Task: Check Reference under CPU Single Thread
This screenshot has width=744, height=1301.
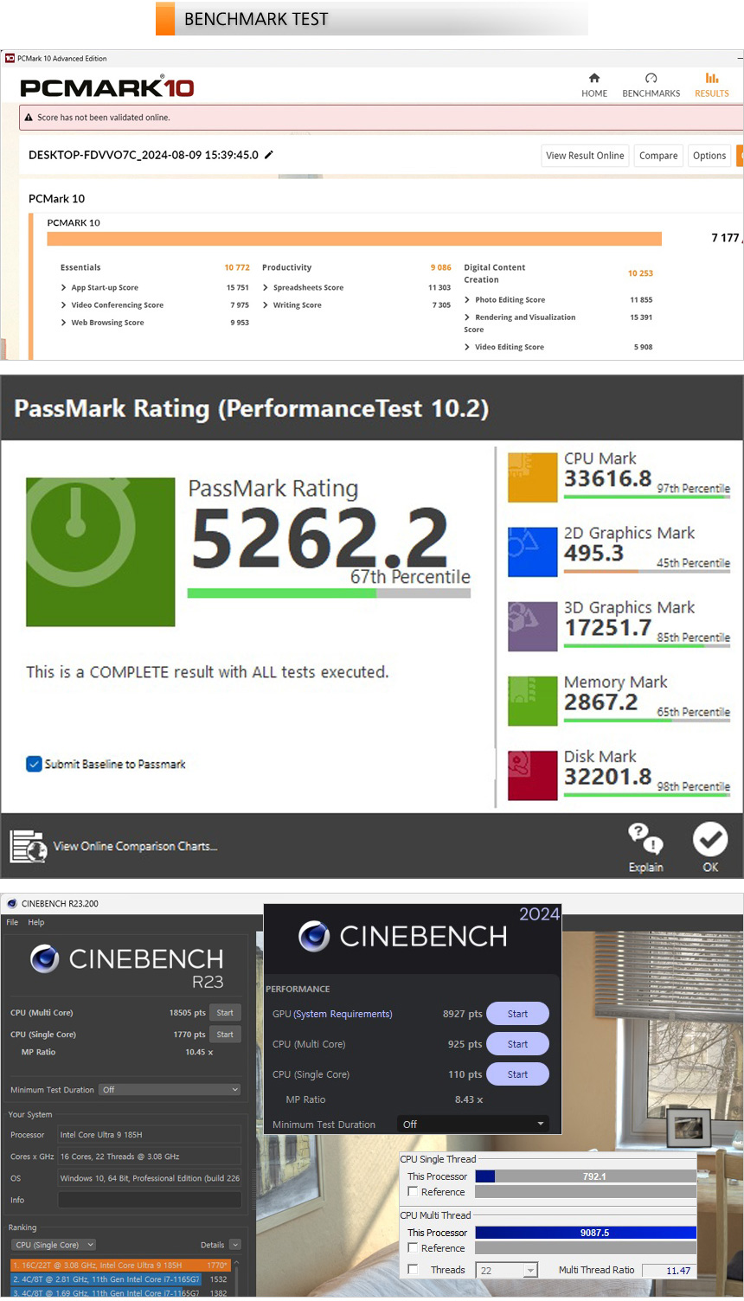Action: 413,1191
